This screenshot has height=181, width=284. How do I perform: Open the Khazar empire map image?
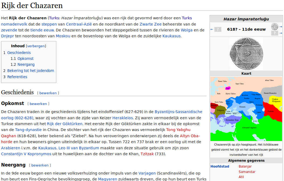(246, 109)
